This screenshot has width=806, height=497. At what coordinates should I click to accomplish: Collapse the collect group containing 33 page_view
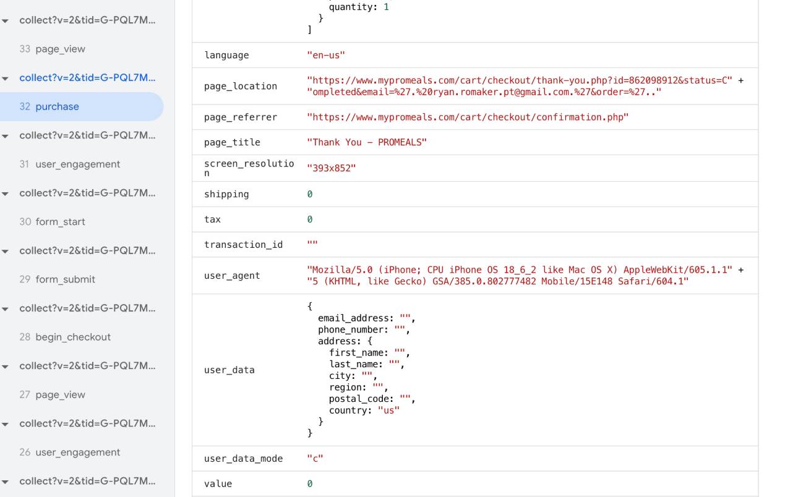click(6, 20)
